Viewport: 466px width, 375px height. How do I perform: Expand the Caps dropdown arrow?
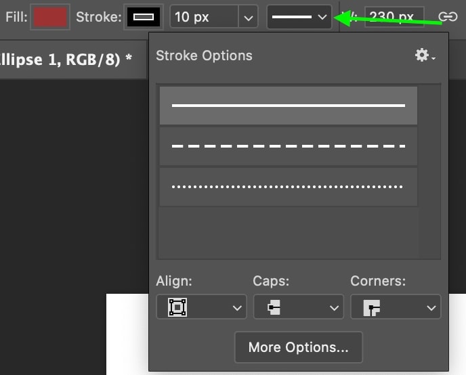point(335,308)
